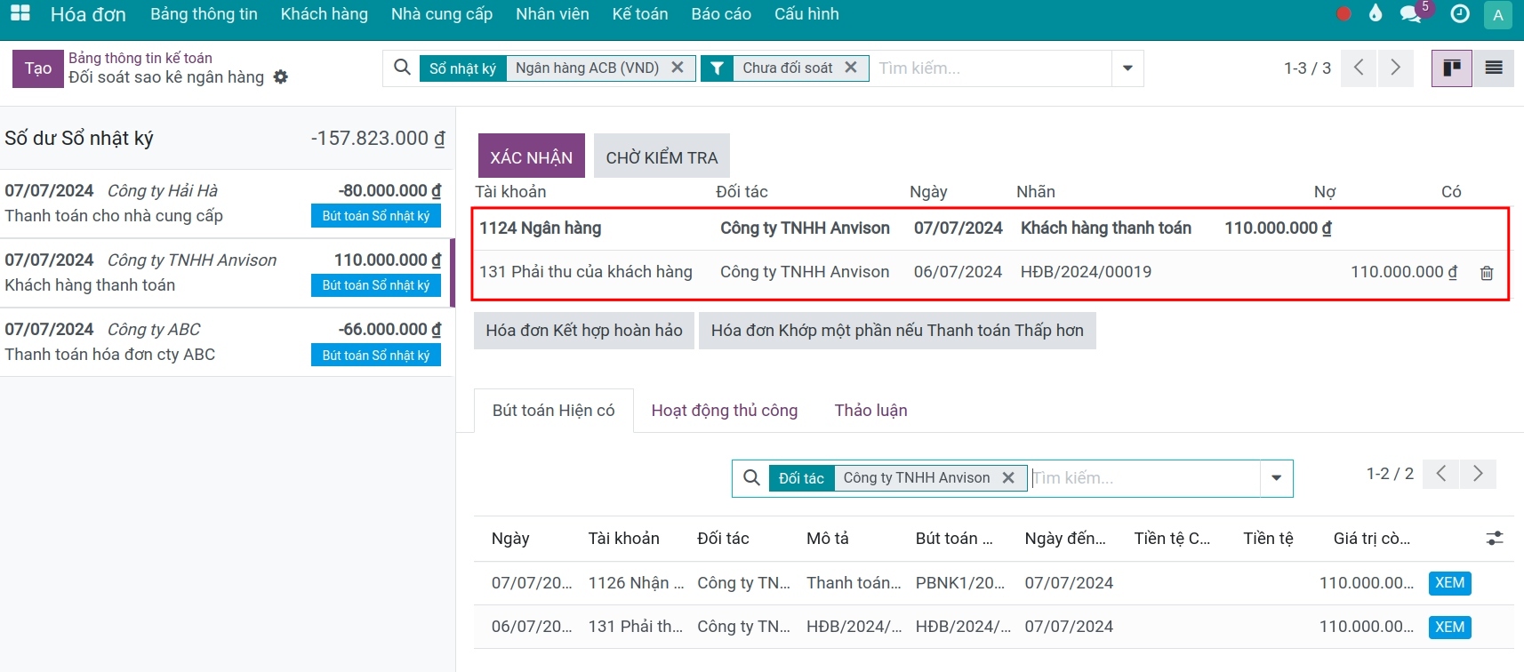Open optional columns settings icon

(1495, 539)
